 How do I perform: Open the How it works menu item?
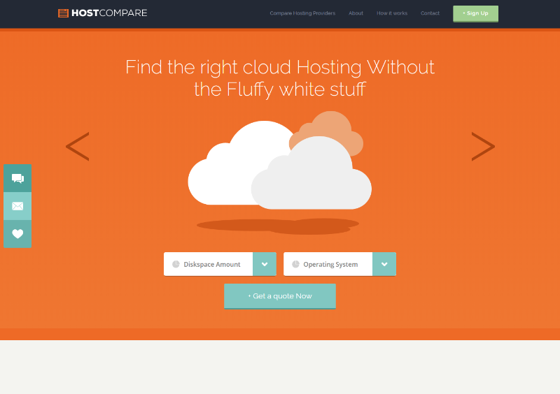click(x=392, y=13)
